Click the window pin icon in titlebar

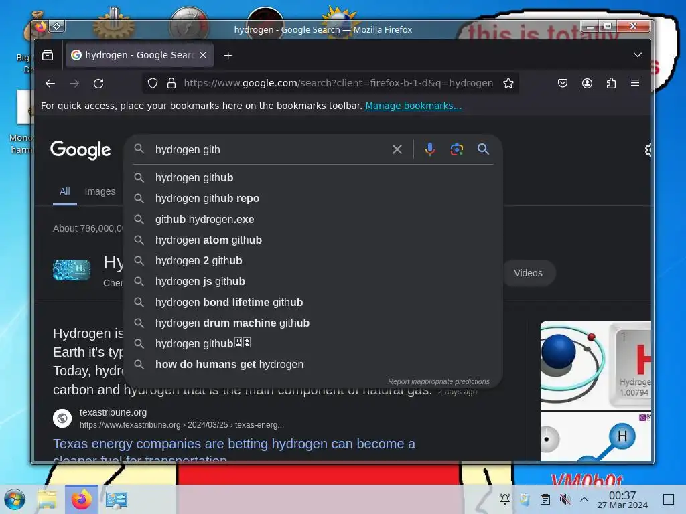57,27
